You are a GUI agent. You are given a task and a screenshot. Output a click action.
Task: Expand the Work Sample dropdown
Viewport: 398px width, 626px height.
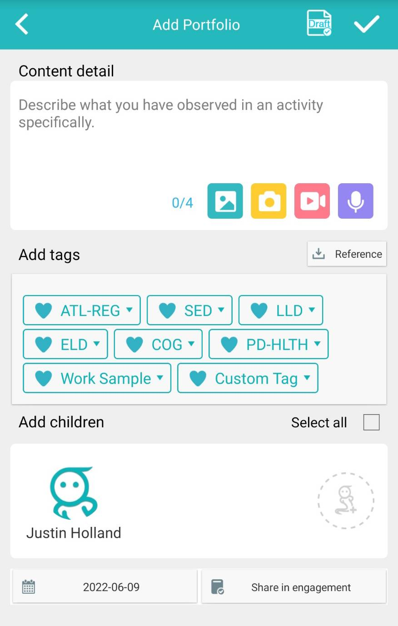point(97,378)
